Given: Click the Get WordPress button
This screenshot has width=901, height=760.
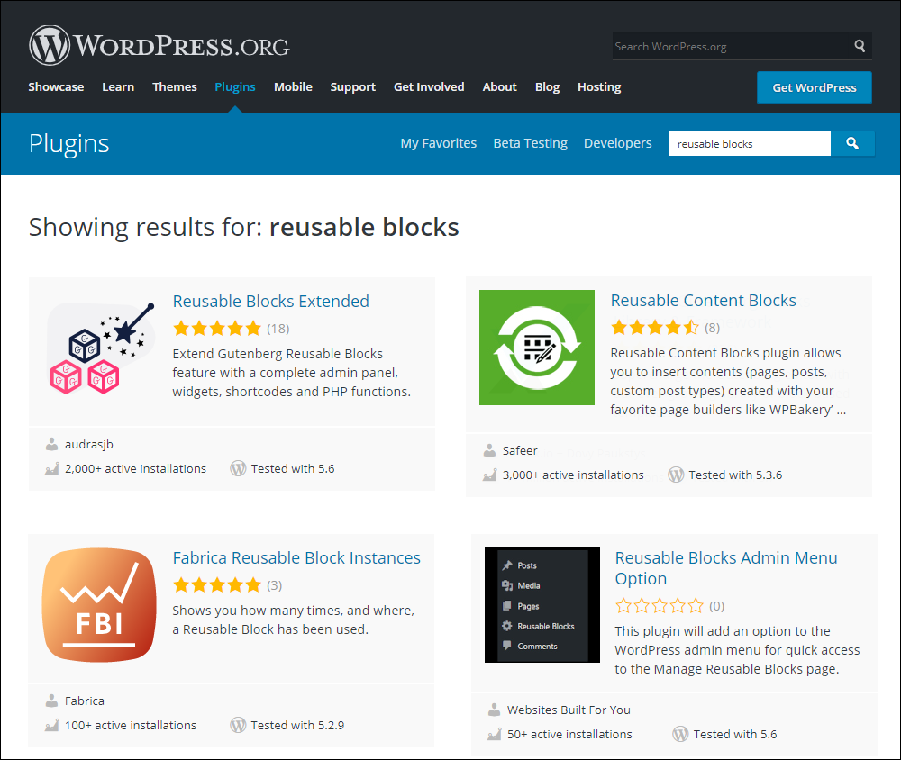Looking at the screenshot, I should click(x=815, y=88).
